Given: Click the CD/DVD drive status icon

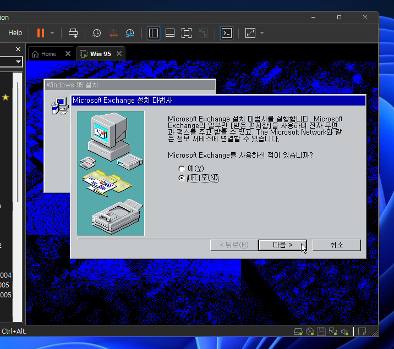Looking at the screenshot, I should tap(310, 332).
